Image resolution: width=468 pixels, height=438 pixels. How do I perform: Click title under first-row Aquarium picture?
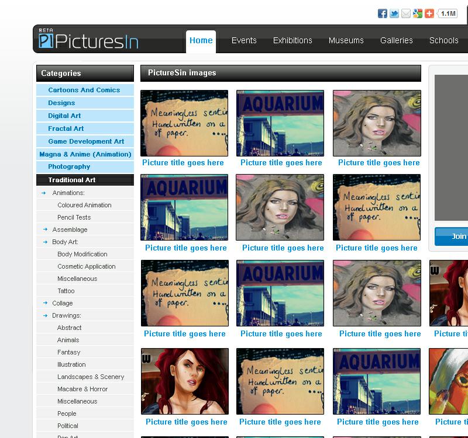[281, 163]
